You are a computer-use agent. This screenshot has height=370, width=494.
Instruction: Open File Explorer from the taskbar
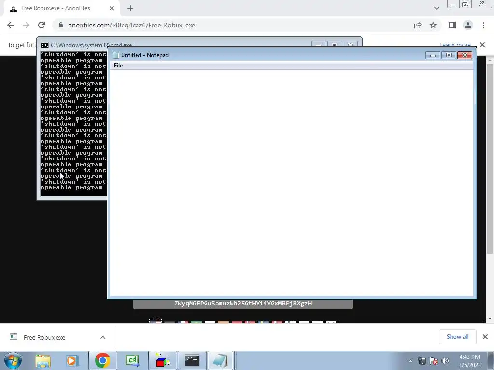(43, 360)
